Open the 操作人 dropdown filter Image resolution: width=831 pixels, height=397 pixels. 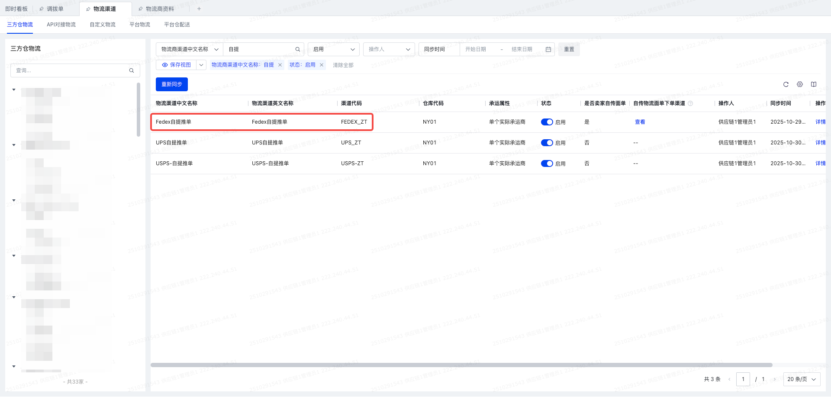[x=389, y=49]
